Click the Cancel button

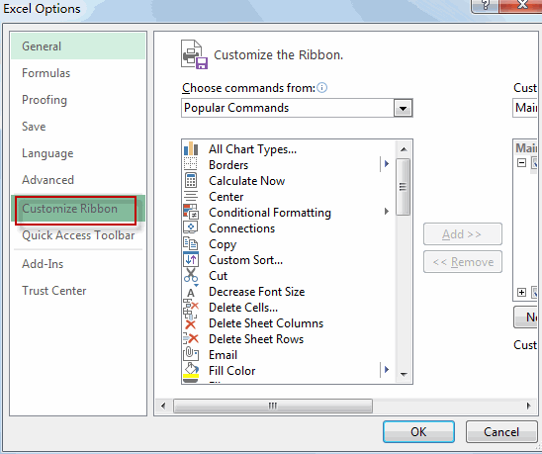[501, 431]
